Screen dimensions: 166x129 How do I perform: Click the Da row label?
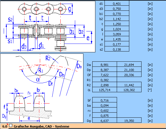click(89, 64)
